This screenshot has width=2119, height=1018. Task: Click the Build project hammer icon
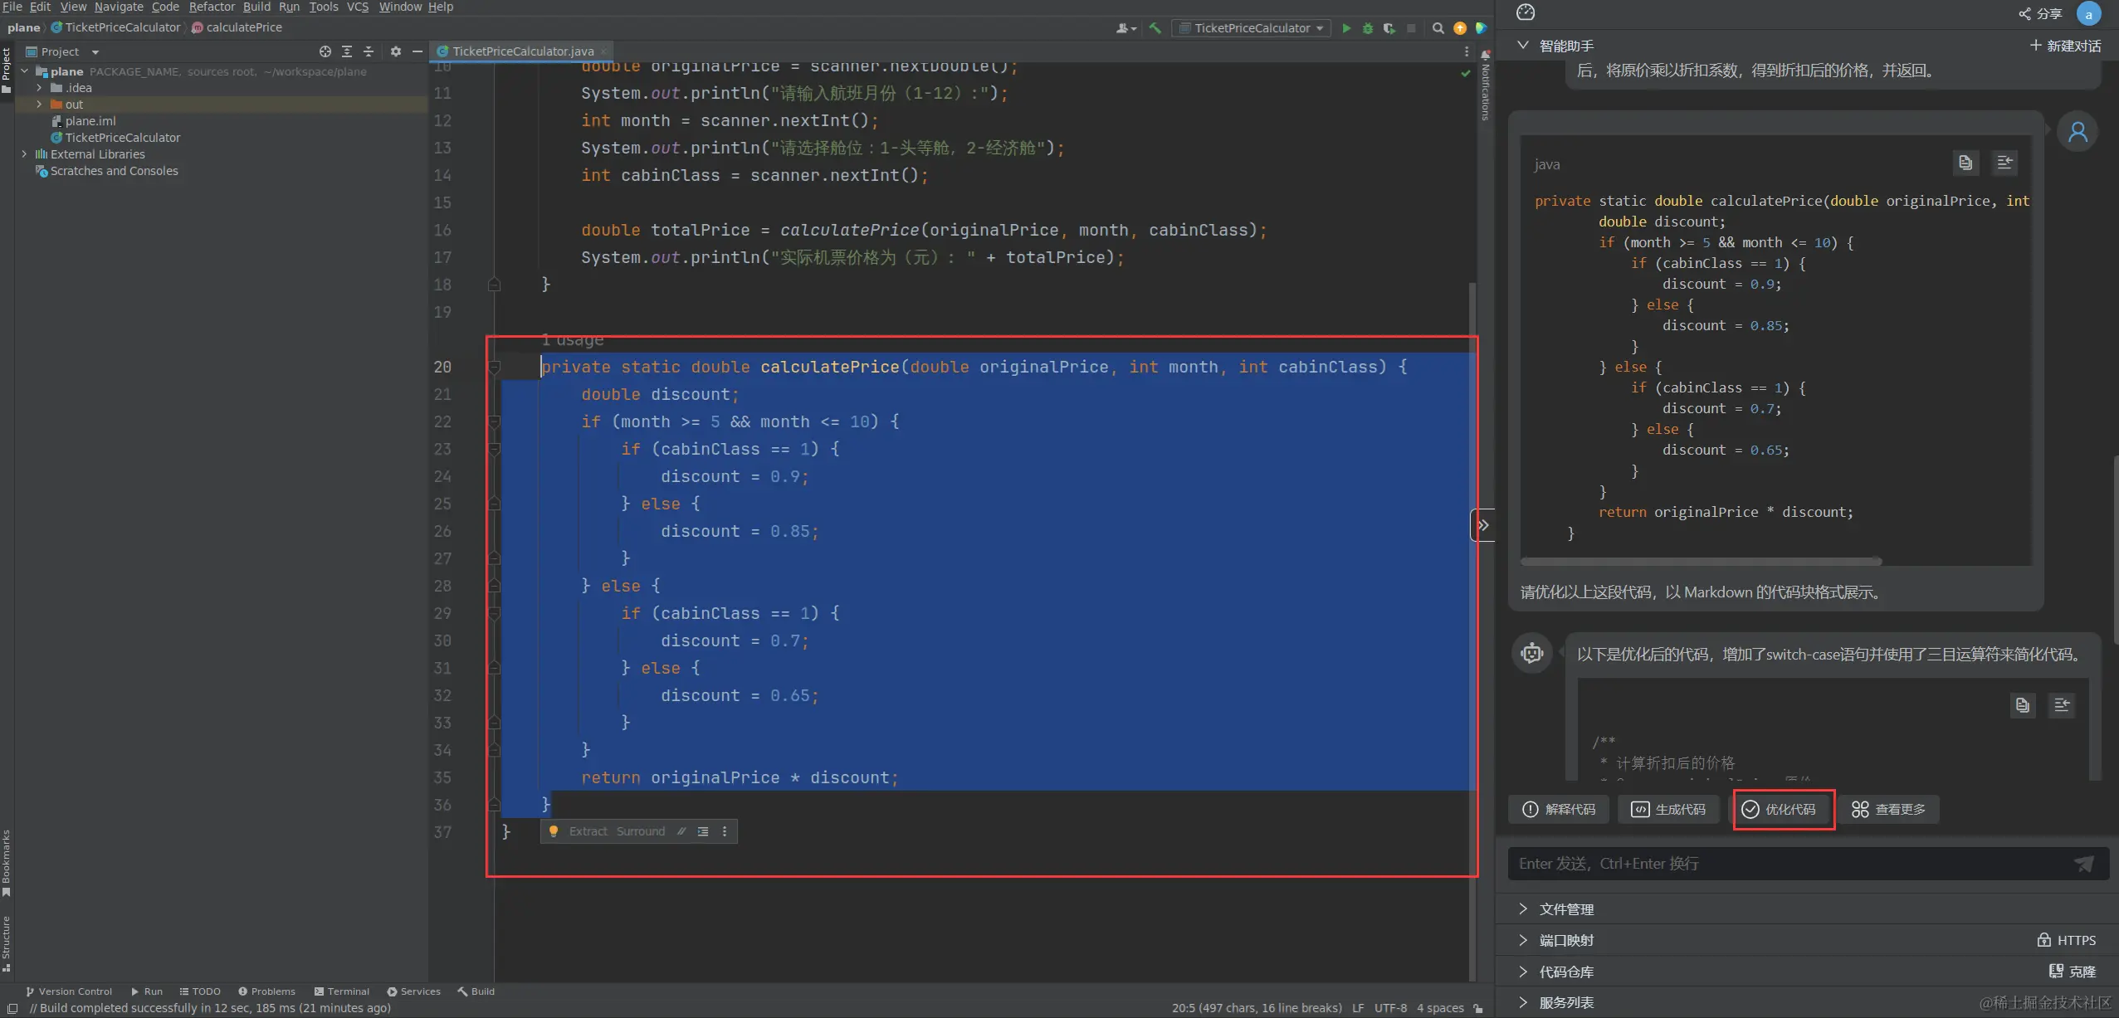1155,28
